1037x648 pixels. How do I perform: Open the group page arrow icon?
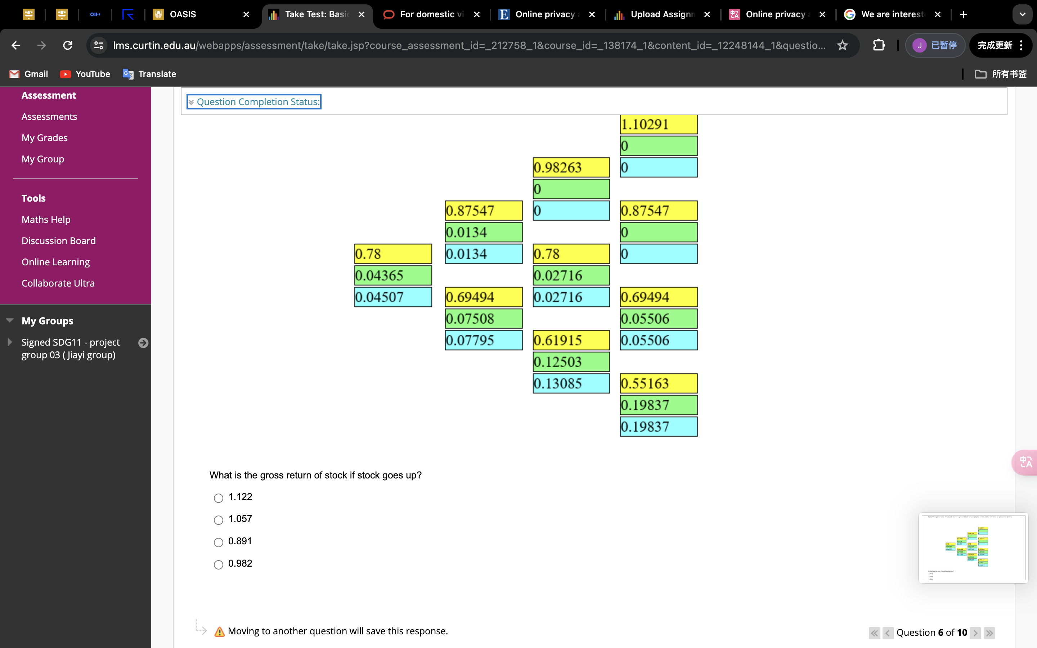tap(143, 342)
